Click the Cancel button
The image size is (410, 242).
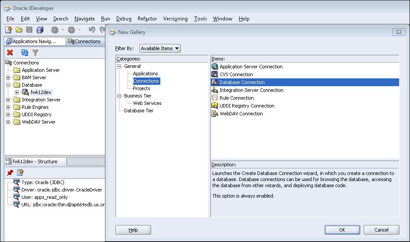click(382, 230)
